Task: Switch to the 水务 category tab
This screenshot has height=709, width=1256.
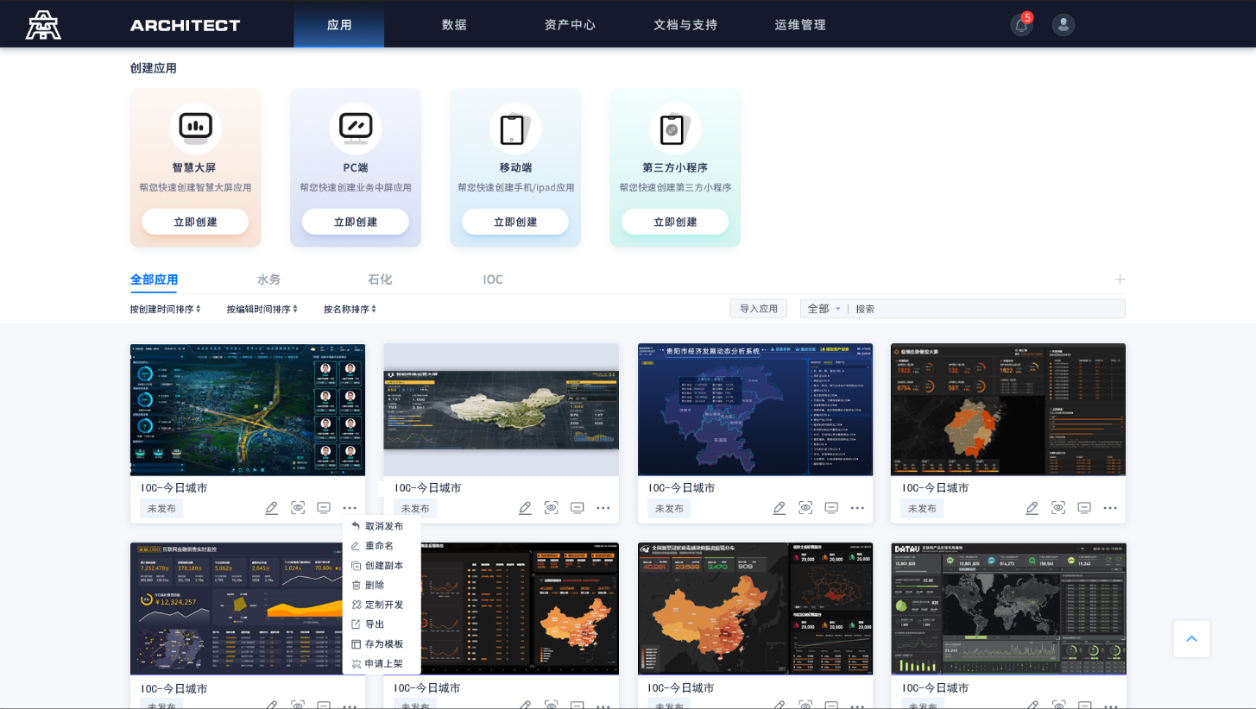Action: (268, 279)
